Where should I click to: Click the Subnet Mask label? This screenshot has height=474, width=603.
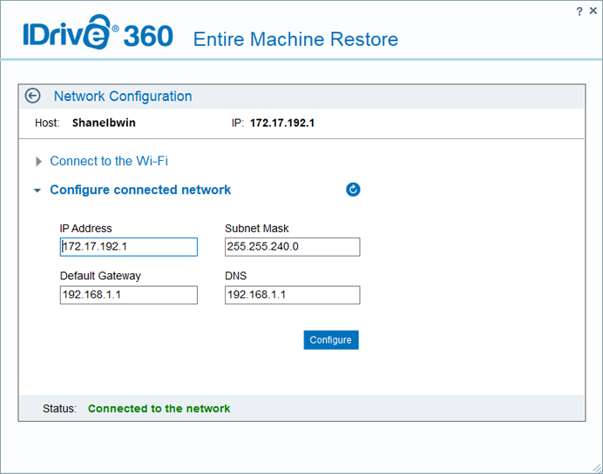point(256,229)
